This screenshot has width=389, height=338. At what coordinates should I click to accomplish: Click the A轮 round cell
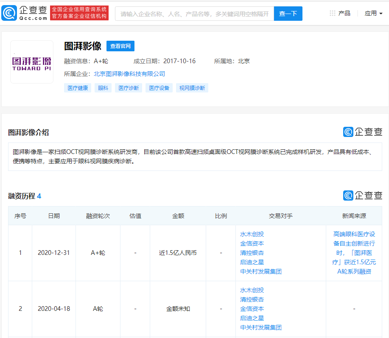coord(98,309)
